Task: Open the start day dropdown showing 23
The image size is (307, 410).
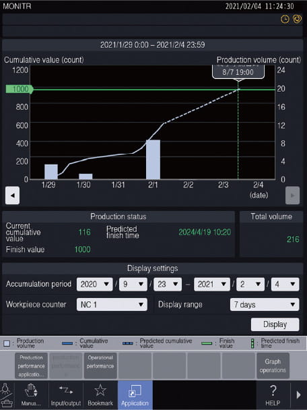Action: click(x=168, y=284)
